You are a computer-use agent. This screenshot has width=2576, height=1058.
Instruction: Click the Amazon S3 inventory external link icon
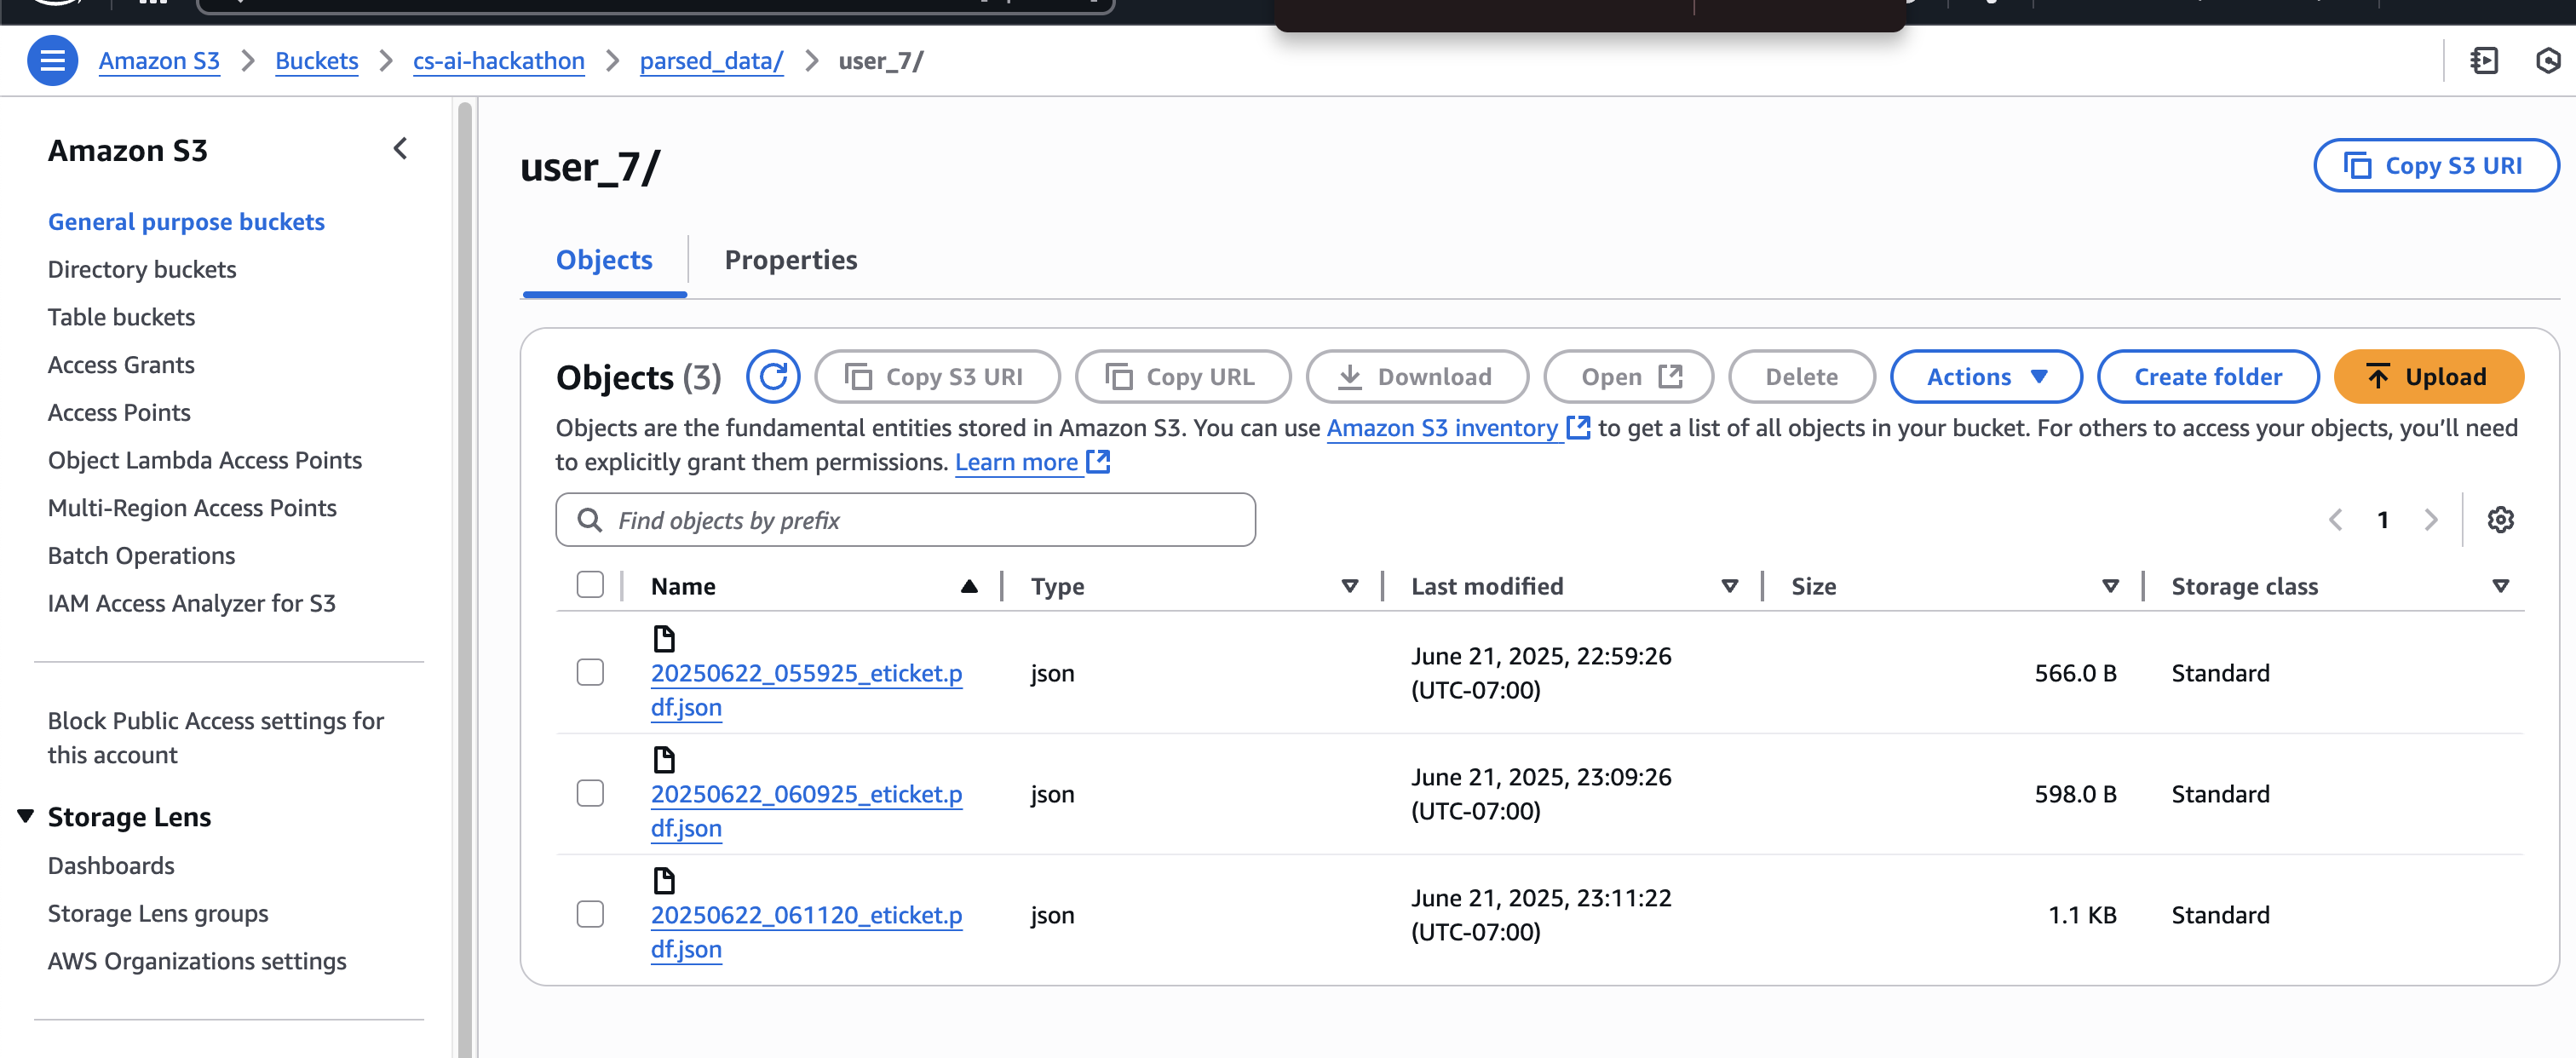1578,428
